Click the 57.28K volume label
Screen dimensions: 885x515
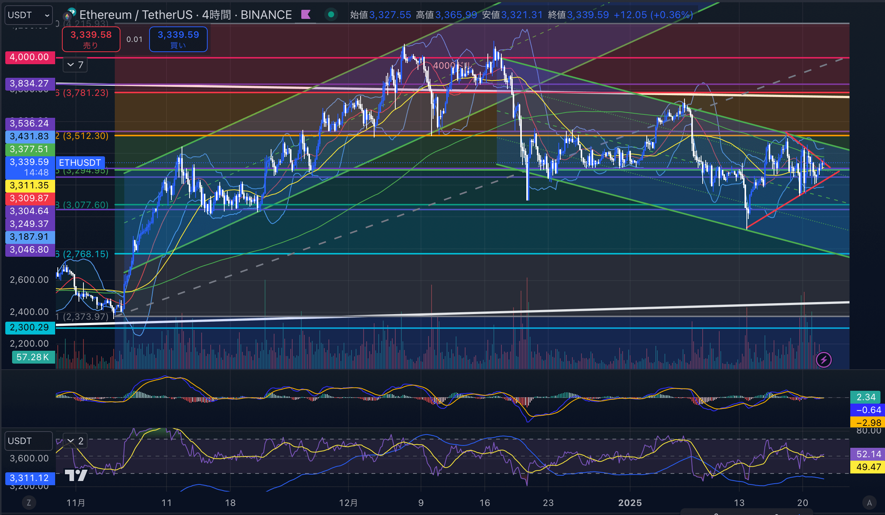point(33,357)
